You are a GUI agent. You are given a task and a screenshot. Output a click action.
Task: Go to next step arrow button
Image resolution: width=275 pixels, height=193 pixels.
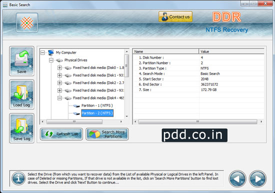[x=257, y=179]
